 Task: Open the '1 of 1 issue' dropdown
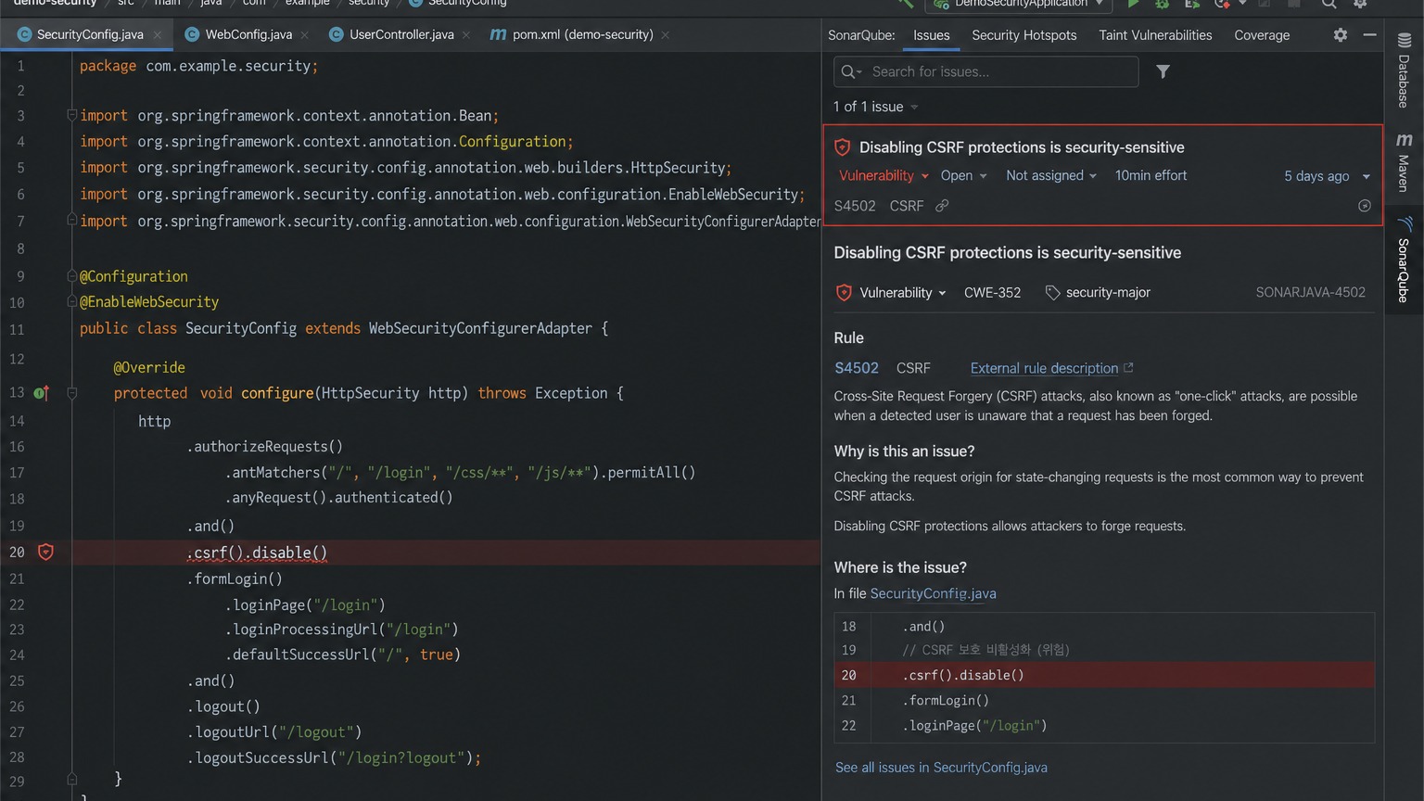pyautogui.click(x=875, y=107)
